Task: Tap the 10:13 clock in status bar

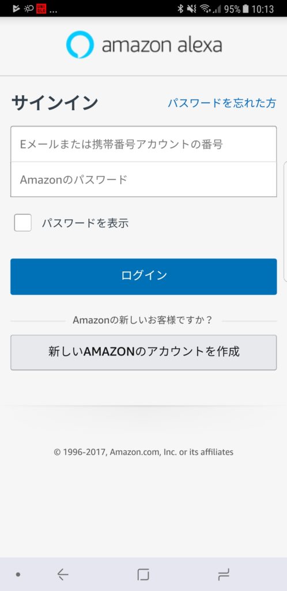Action: coord(263,9)
